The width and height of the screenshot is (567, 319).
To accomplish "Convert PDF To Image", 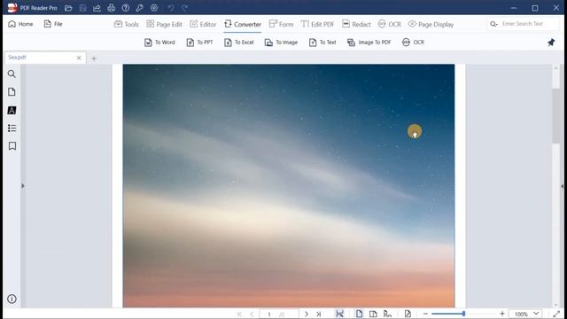I will pos(282,43).
